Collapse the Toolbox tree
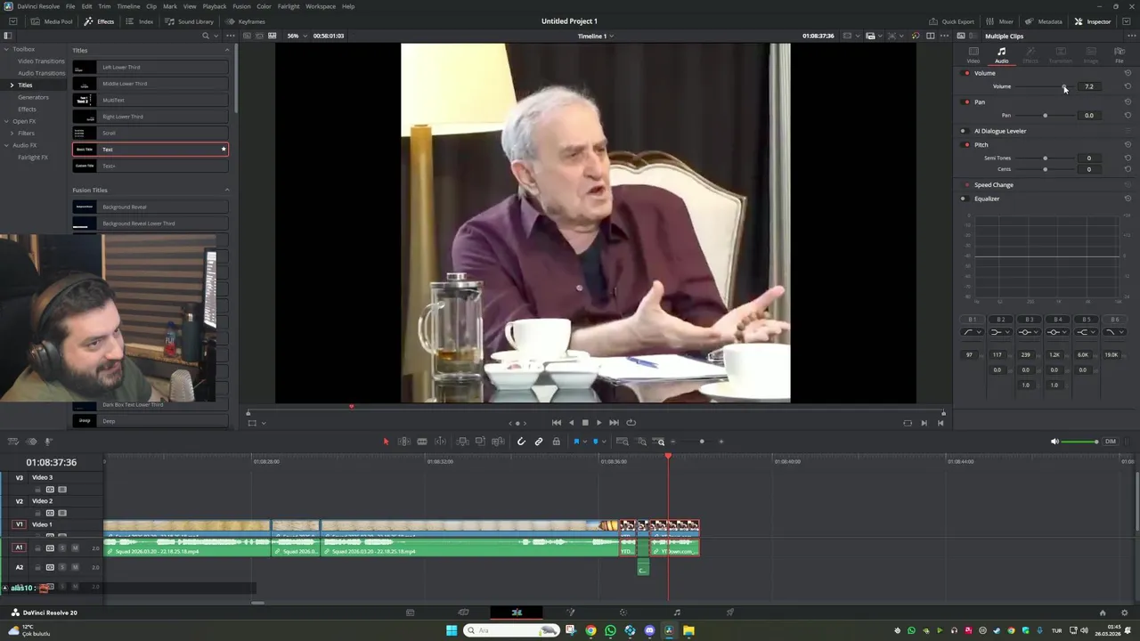This screenshot has height=641, width=1140. coord(6,49)
